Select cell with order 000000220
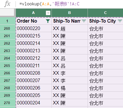 (x=34, y=28)
